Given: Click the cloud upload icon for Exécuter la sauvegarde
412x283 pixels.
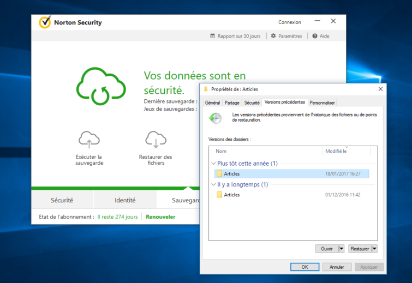Looking at the screenshot, I should pyautogui.click(x=89, y=139).
